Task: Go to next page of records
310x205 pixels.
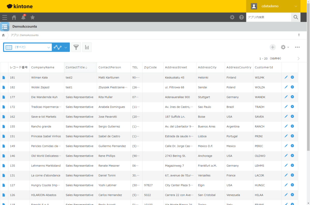Action: coord(298,59)
